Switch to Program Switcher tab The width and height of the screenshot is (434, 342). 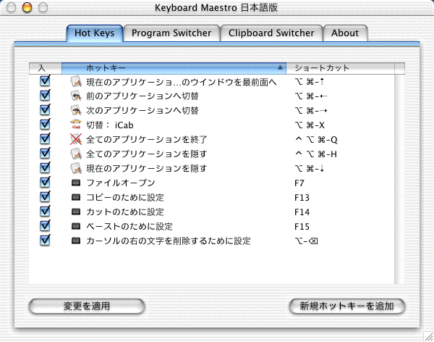click(x=171, y=33)
